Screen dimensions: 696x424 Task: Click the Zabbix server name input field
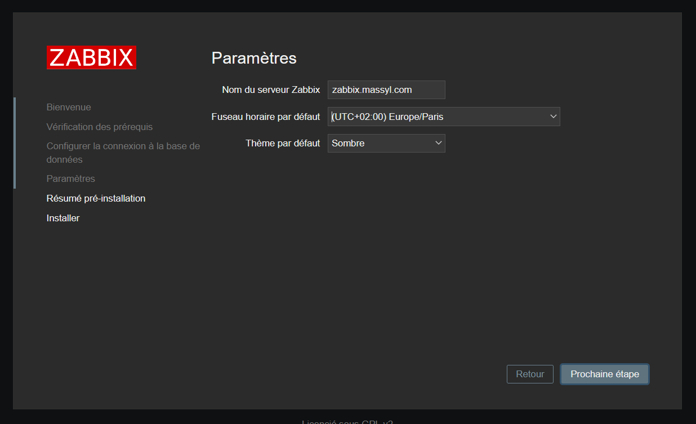tap(386, 90)
